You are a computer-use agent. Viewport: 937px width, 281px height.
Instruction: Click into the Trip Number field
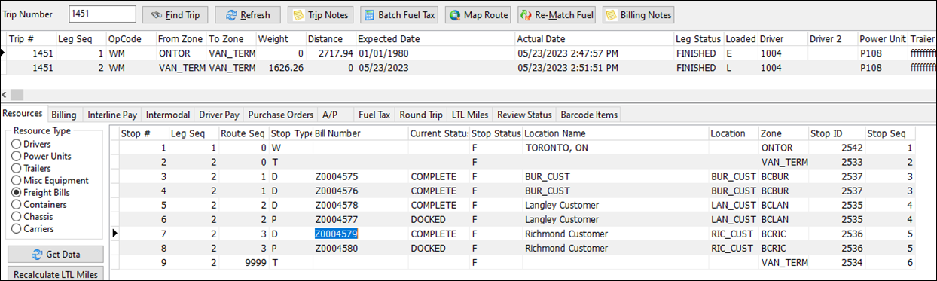pos(102,14)
